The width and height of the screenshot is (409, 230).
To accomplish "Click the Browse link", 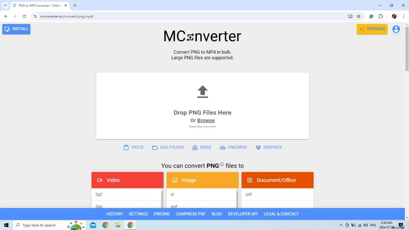I will [206, 121].
